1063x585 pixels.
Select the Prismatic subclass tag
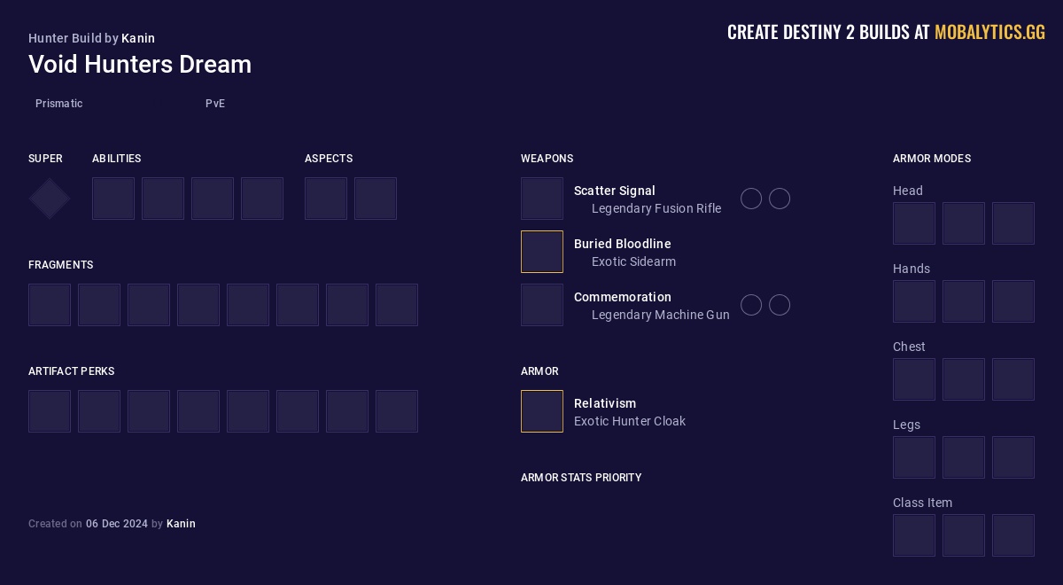59,104
